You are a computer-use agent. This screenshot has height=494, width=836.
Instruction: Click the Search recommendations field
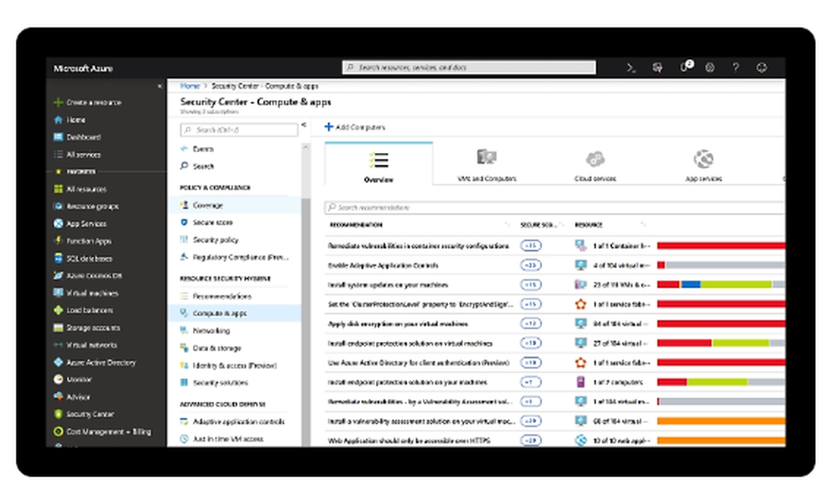[x=554, y=207]
